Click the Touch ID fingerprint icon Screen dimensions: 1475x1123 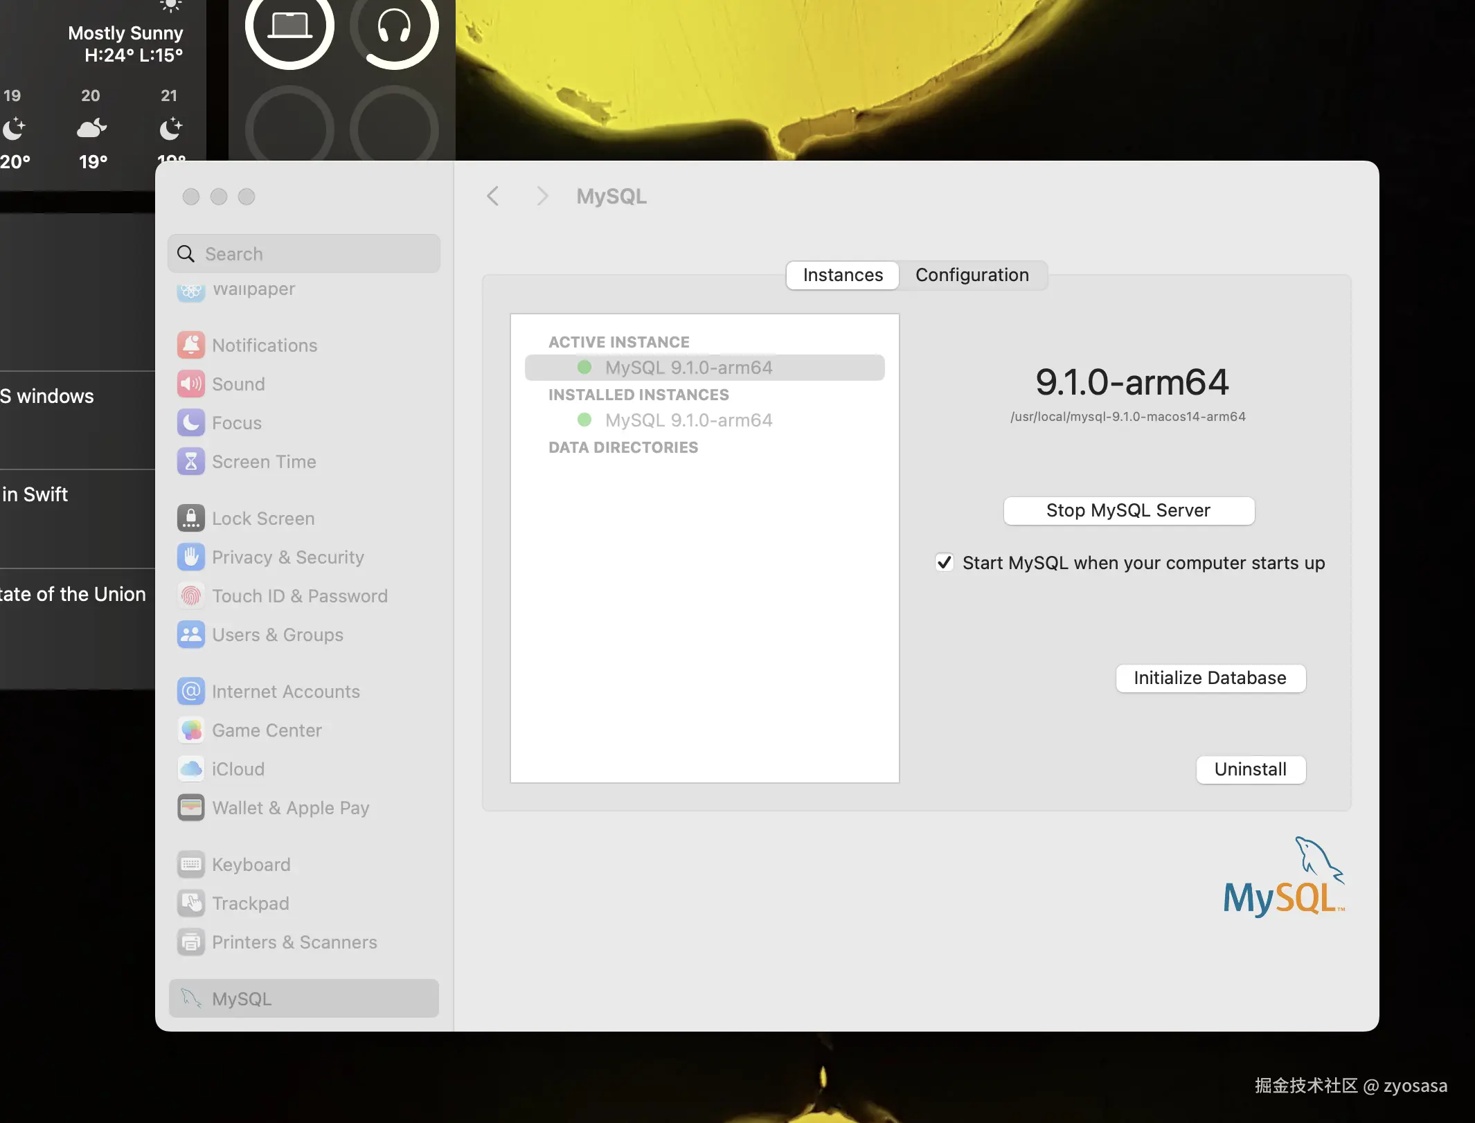191,595
